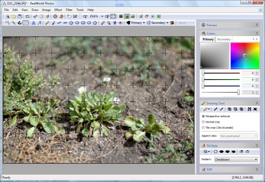The height and width of the screenshot is (182, 265).
Task: Select the magic wand tool
Action: (13, 23)
